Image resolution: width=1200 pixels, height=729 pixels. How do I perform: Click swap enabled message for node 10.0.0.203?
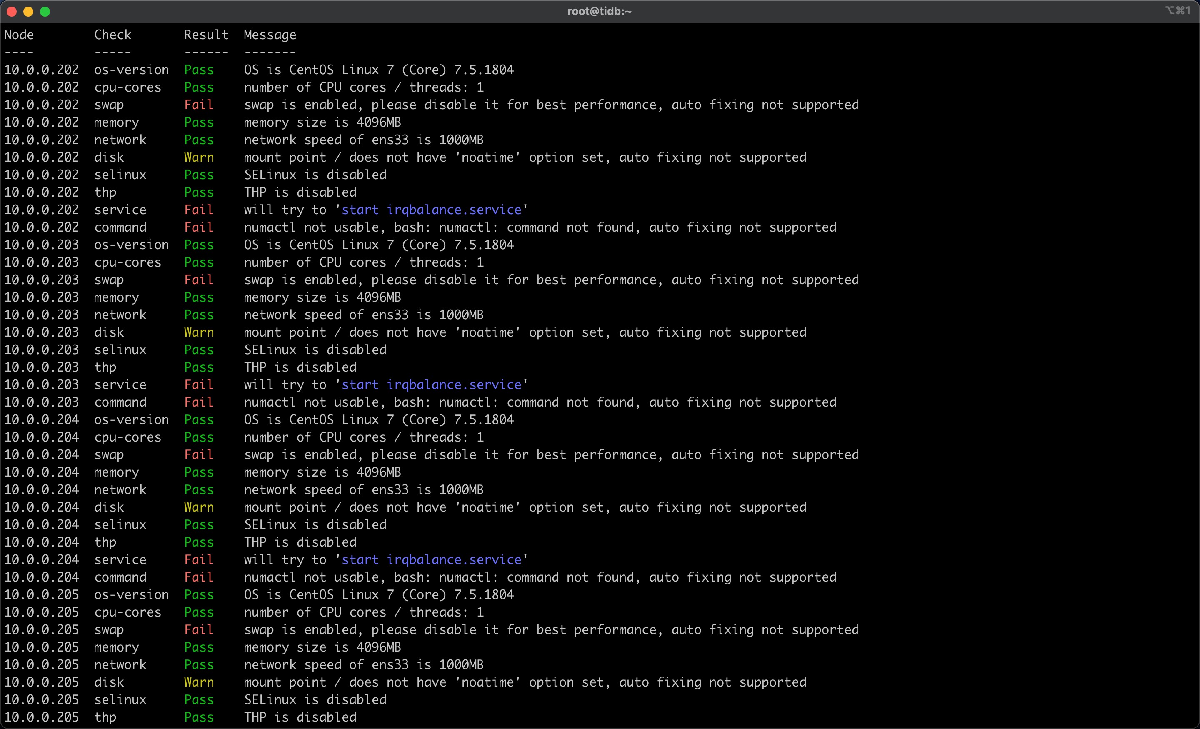click(x=551, y=280)
